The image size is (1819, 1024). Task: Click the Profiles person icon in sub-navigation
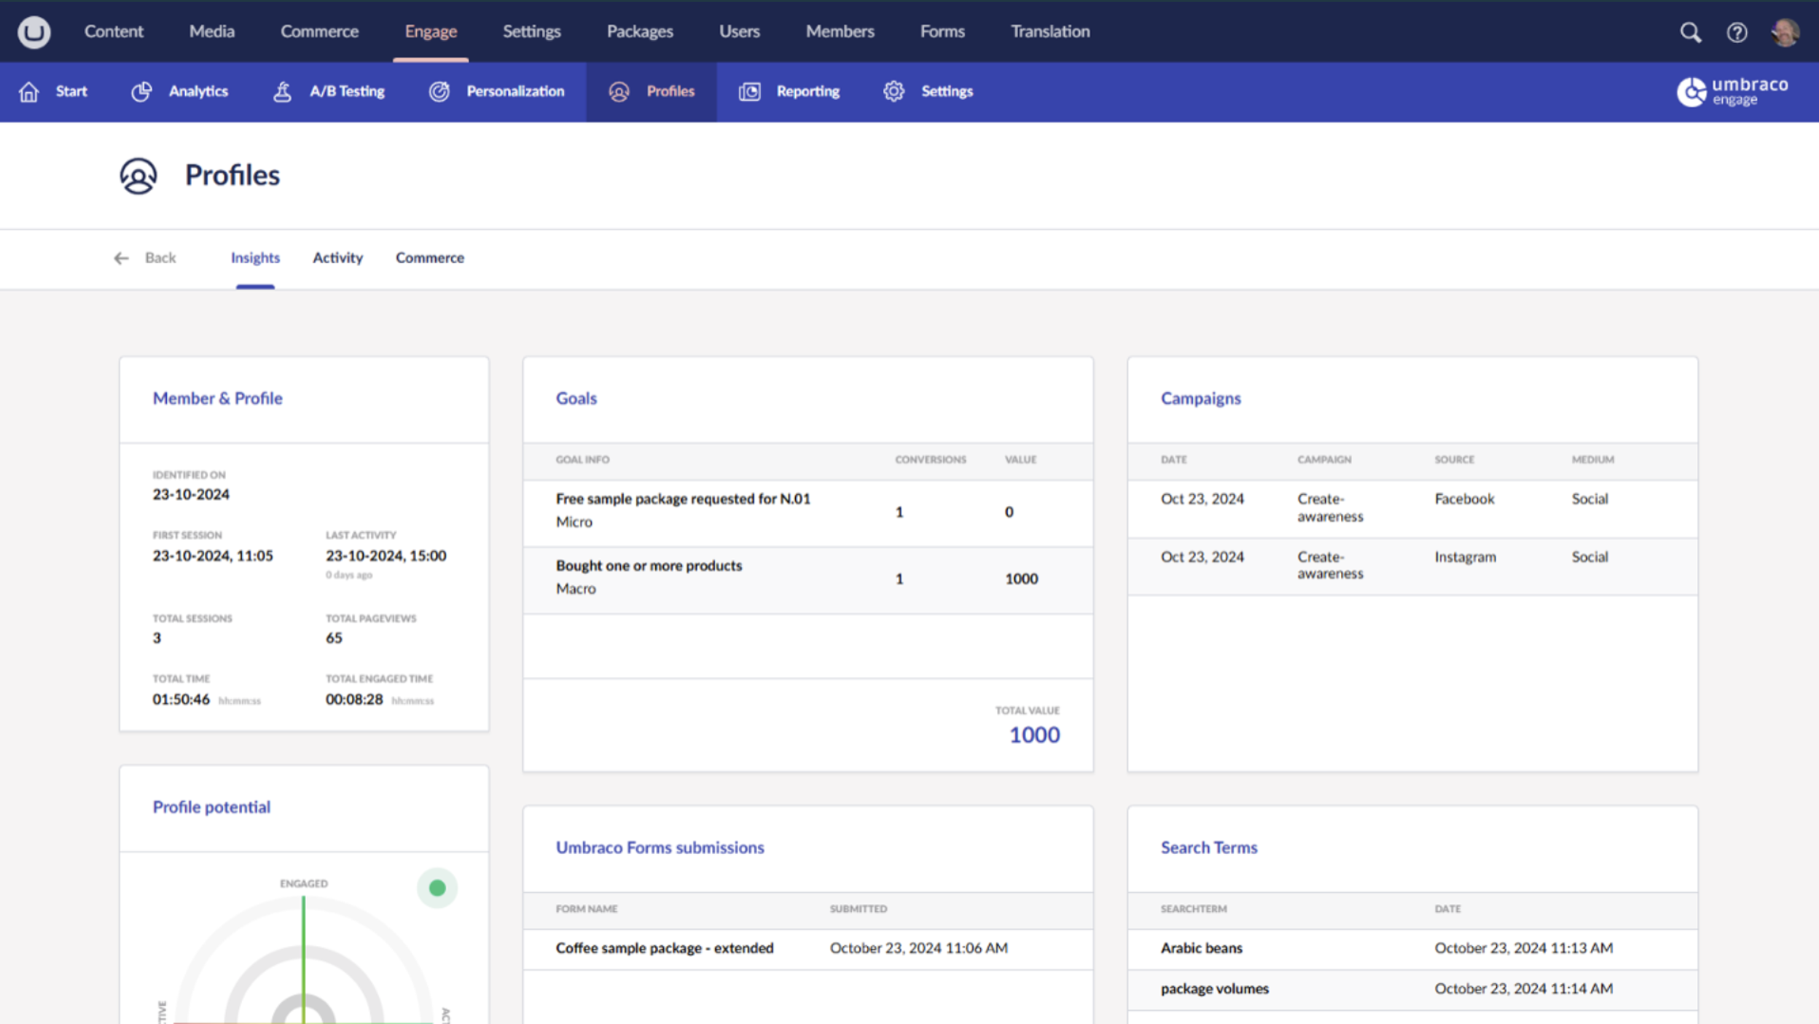(619, 92)
